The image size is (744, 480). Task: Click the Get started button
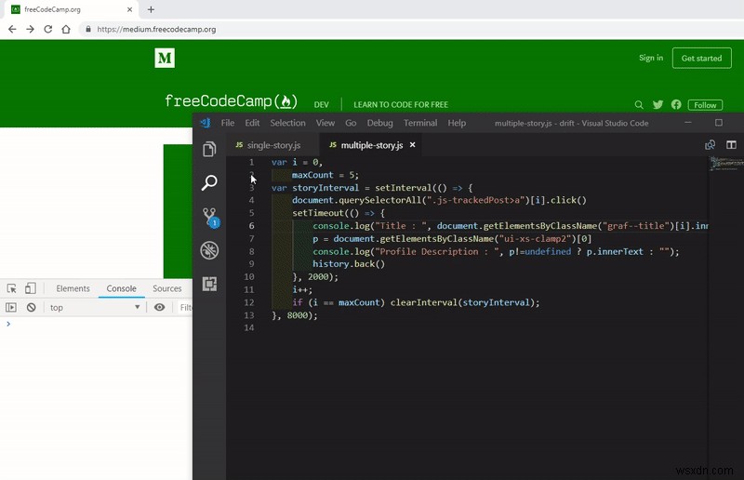click(x=701, y=58)
